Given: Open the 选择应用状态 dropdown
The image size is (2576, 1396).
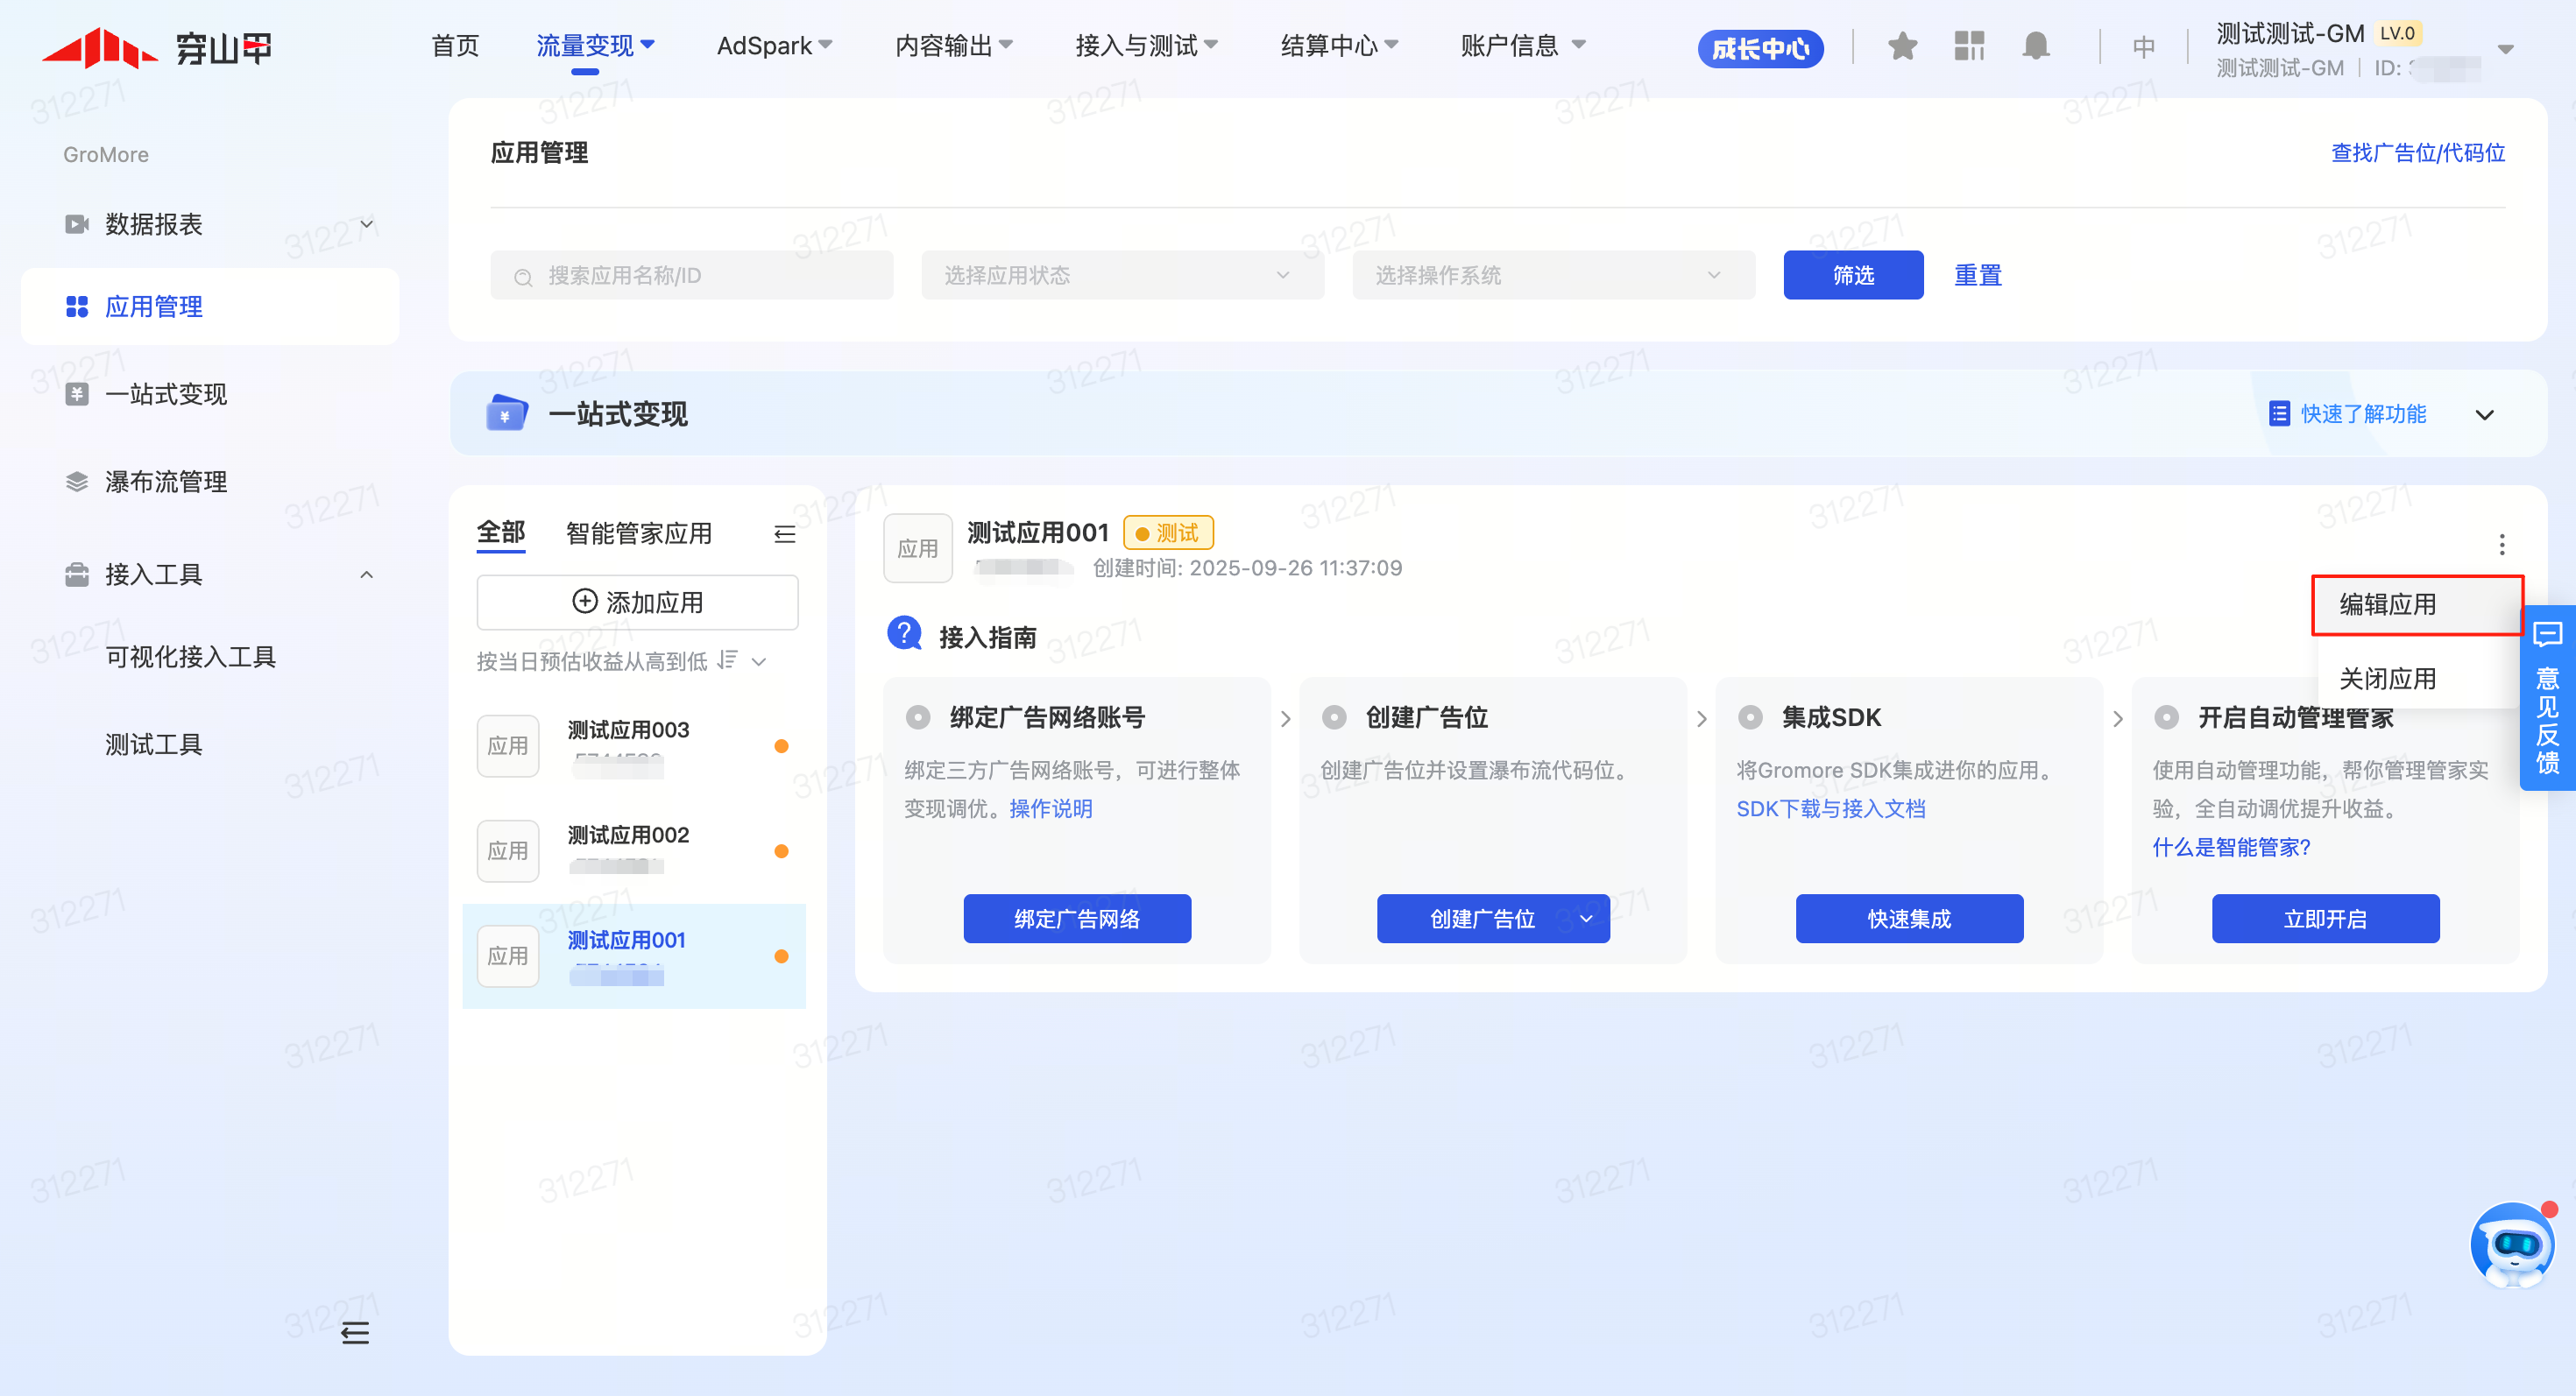Looking at the screenshot, I should [x=1122, y=275].
